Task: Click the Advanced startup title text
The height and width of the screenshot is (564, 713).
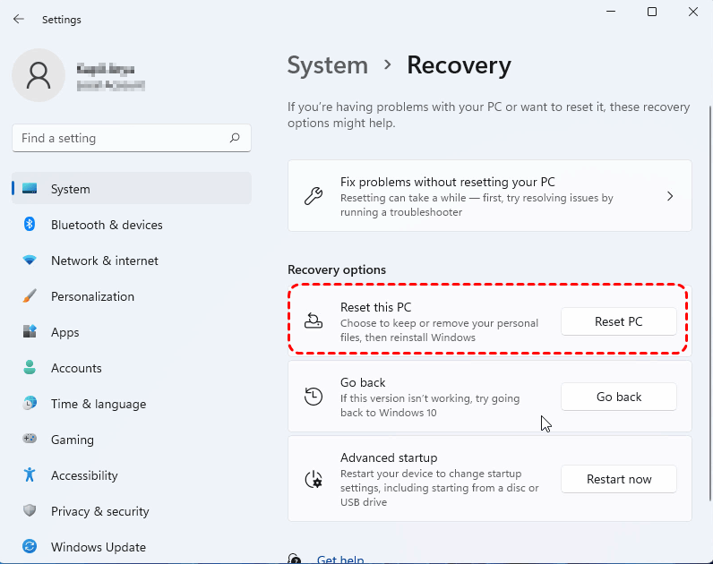Action: pos(389,457)
